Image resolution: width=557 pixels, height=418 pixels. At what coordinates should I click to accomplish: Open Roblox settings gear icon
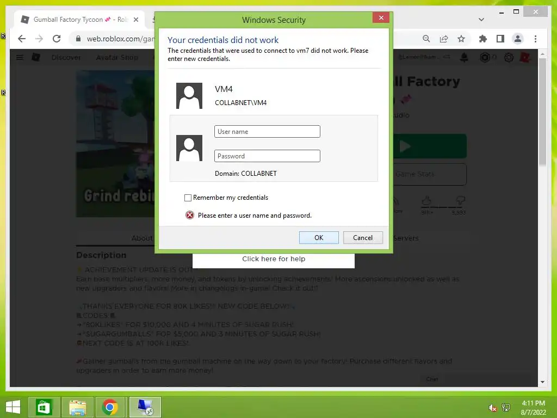tap(509, 57)
